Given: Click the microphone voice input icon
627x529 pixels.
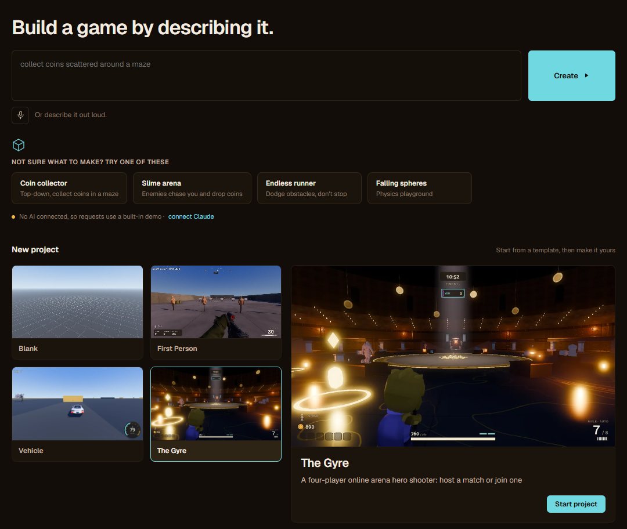Looking at the screenshot, I should 20,115.
